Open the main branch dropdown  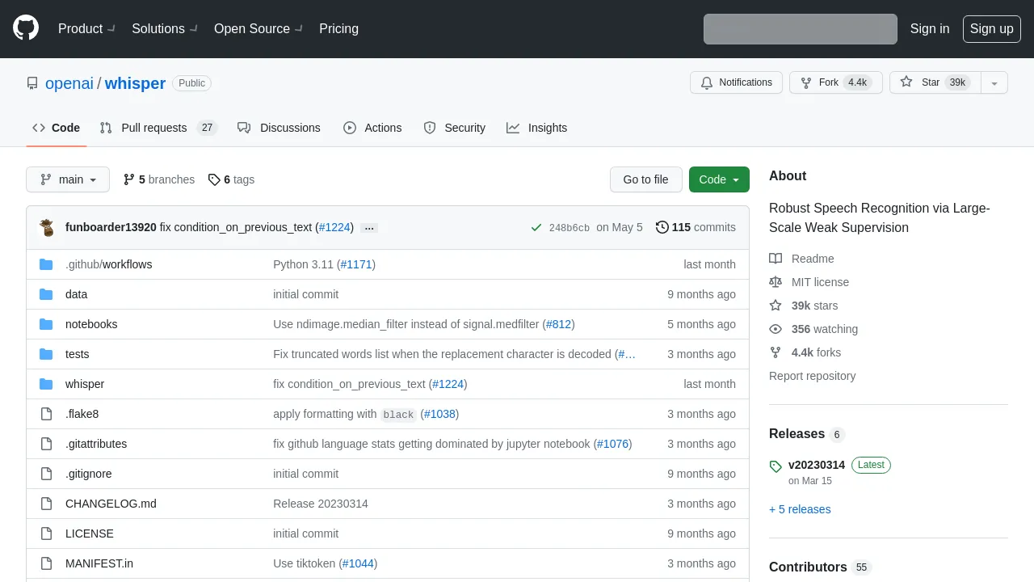(x=68, y=179)
